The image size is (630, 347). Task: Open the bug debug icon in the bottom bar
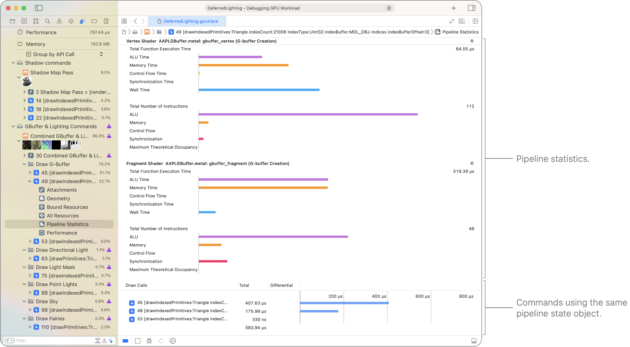coord(149,341)
